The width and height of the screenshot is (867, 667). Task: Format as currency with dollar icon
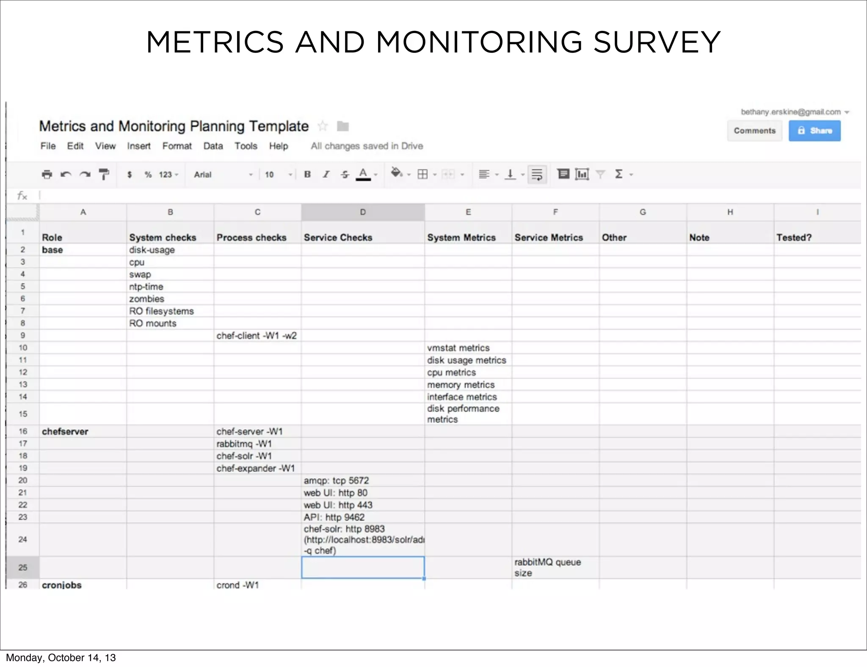130,174
